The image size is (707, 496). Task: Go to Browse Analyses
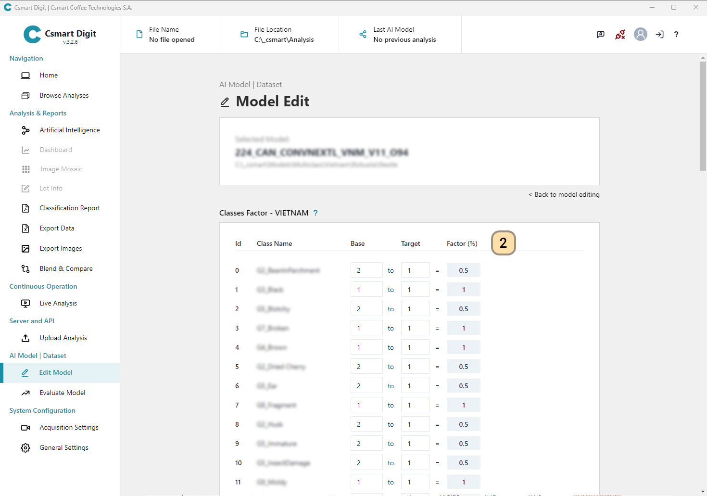(x=64, y=96)
